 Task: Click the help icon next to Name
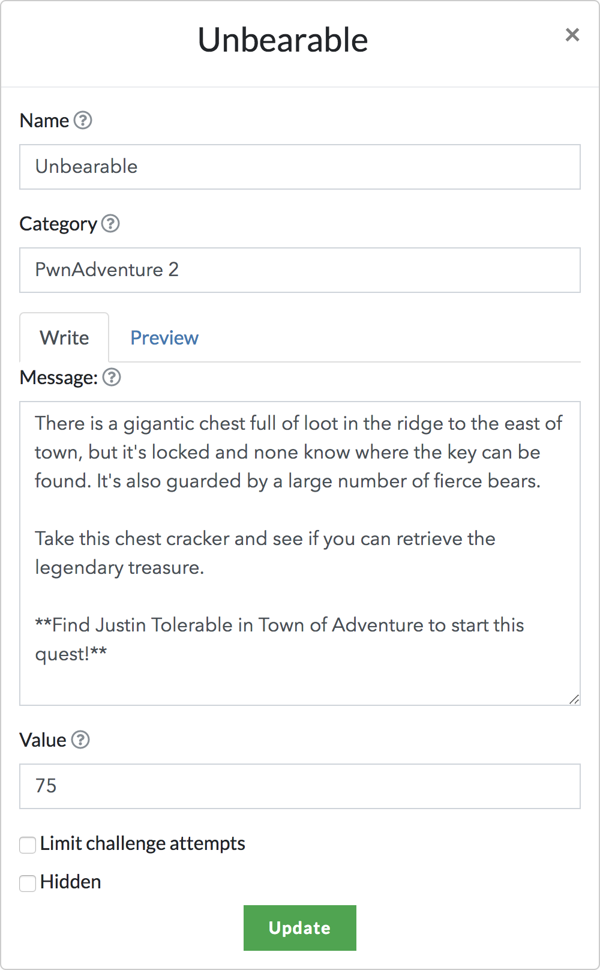pyautogui.click(x=83, y=121)
